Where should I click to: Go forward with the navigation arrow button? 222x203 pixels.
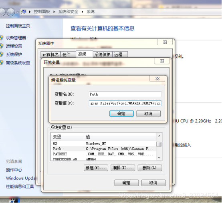[x=11, y=12]
